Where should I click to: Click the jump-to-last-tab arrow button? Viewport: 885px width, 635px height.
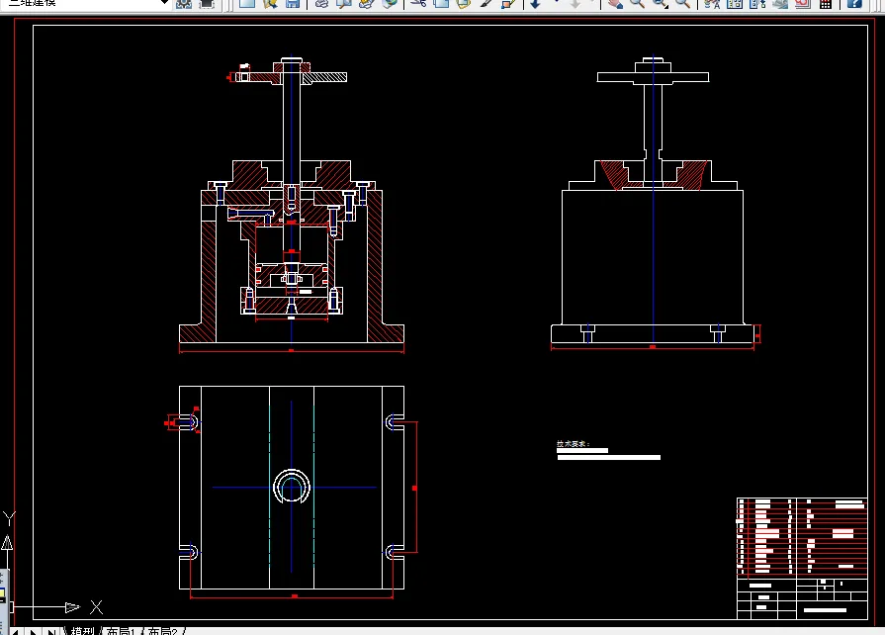pyautogui.click(x=50, y=632)
